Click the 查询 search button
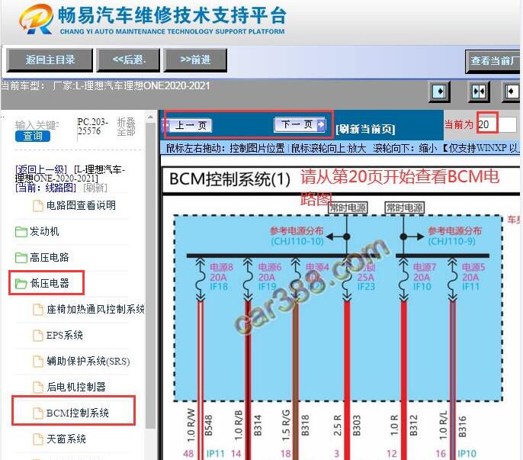 33,136
